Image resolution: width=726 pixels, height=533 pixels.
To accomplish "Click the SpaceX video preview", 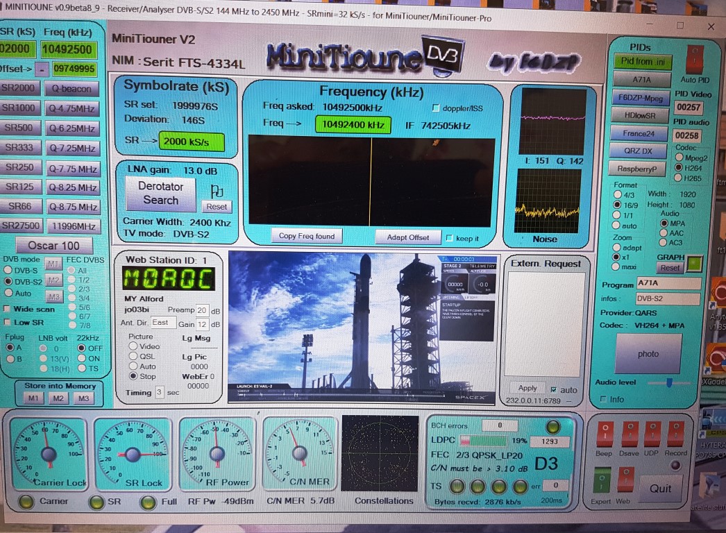I will click(x=363, y=327).
